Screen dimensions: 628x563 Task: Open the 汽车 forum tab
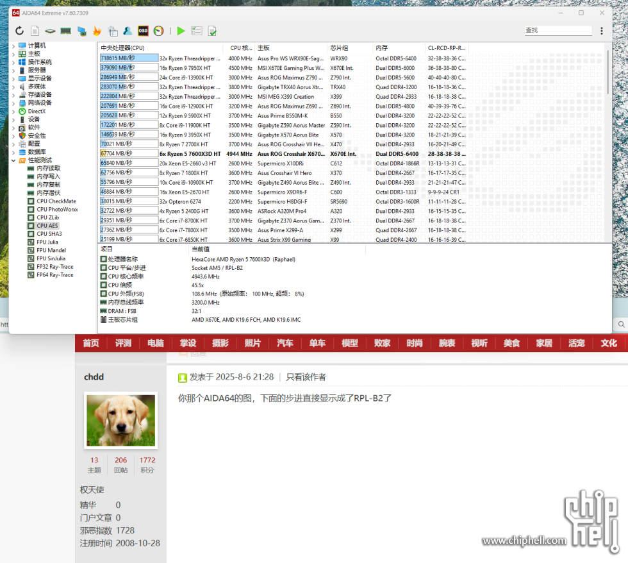[x=285, y=343]
